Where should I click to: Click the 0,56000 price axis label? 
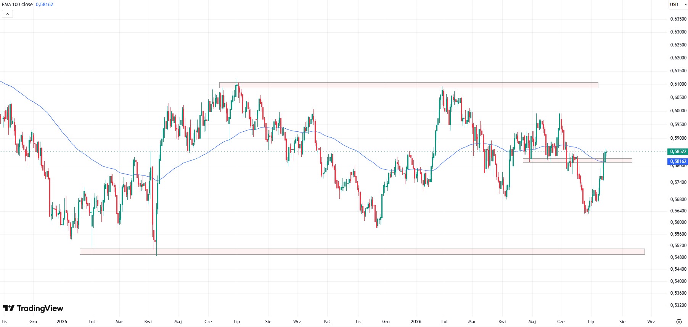678,222
